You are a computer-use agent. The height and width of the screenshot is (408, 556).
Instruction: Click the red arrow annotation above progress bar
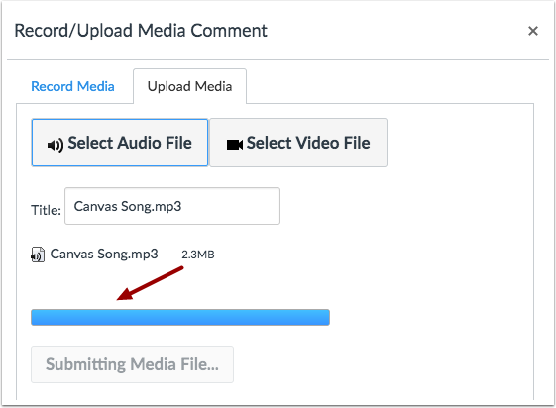click(150, 283)
